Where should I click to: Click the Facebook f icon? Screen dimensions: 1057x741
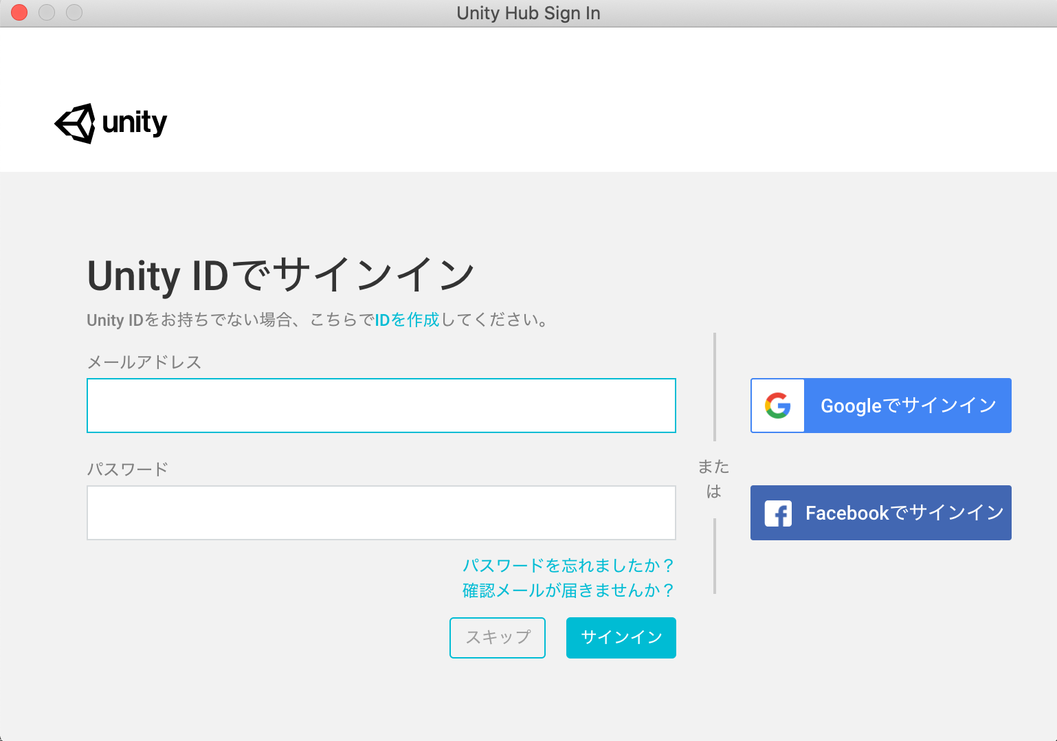click(x=778, y=513)
